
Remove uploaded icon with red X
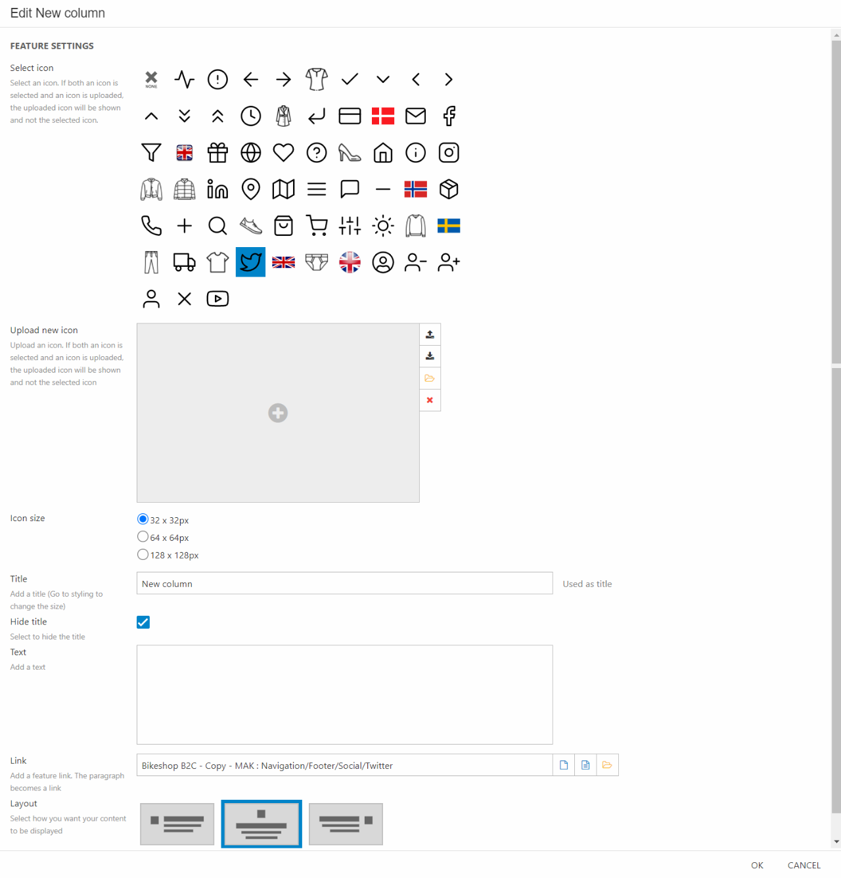click(430, 400)
